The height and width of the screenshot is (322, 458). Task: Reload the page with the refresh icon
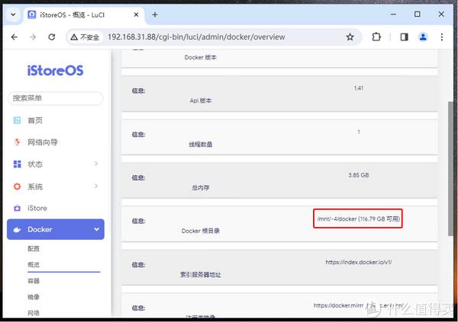point(52,37)
